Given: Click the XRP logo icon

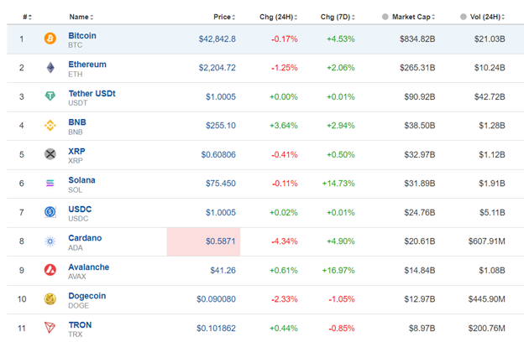Looking at the screenshot, I should (50, 154).
